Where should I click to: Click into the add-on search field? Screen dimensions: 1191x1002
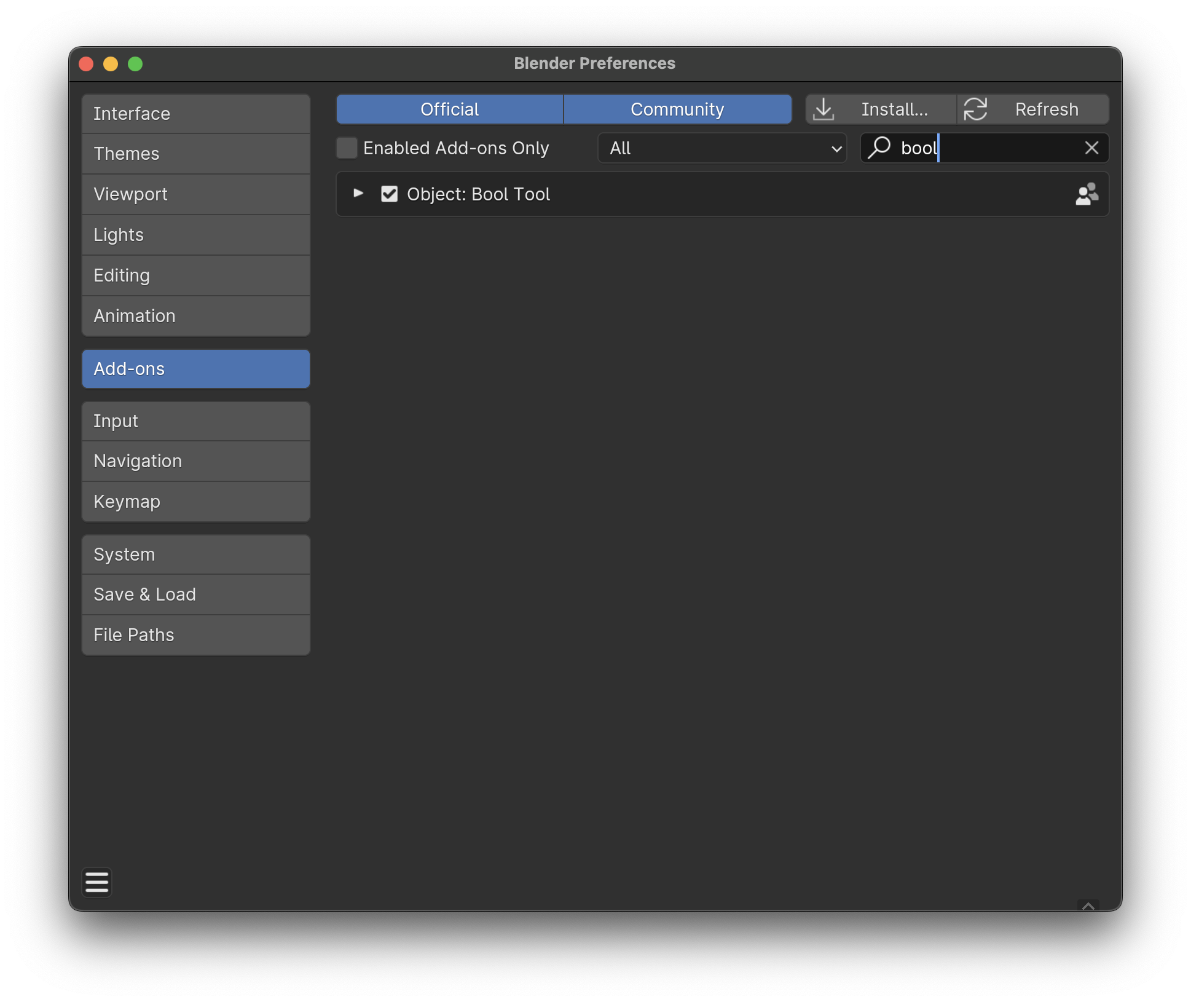985,148
